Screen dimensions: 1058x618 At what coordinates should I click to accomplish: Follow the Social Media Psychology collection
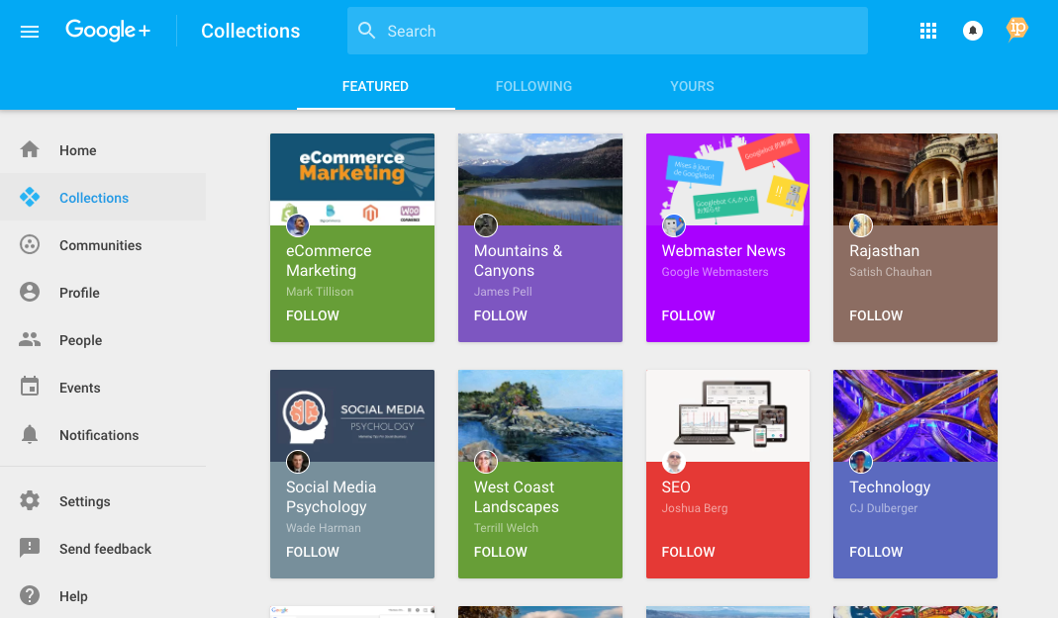313,552
